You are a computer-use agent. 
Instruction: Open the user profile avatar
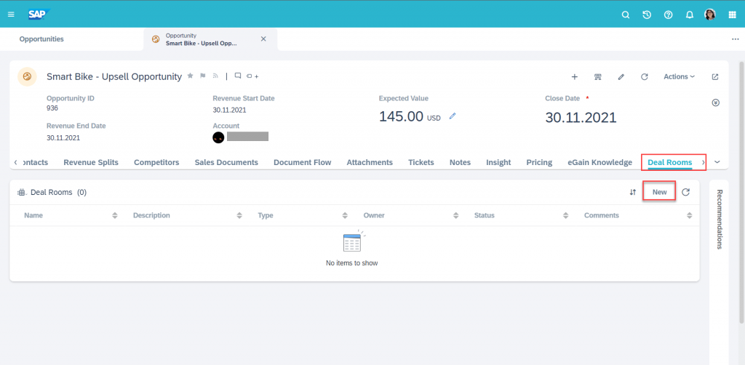pyautogui.click(x=710, y=15)
